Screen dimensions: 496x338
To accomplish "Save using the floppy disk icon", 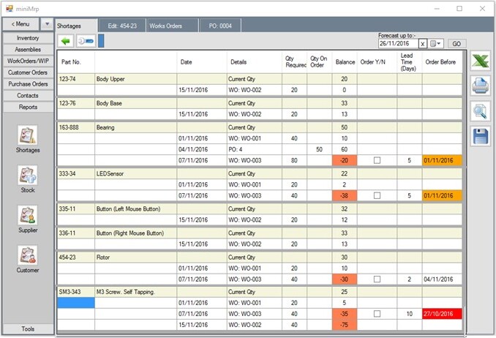I will pyautogui.click(x=480, y=136).
